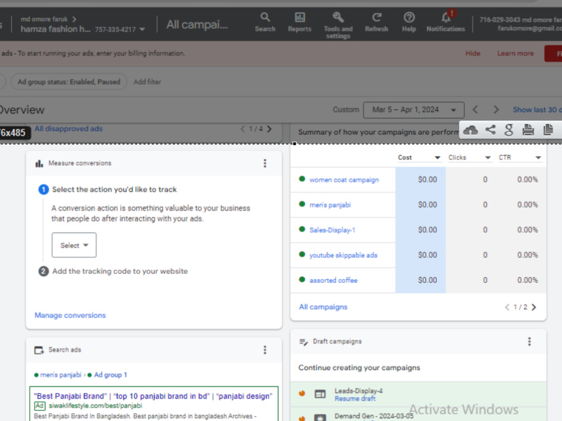The width and height of the screenshot is (562, 421).
Task: Open the CTR column metric dropdown
Action: click(520, 158)
